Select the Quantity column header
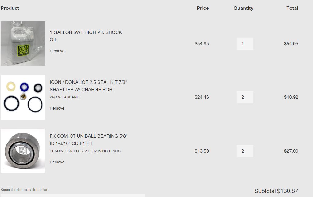This screenshot has height=197, width=313. pos(243,8)
